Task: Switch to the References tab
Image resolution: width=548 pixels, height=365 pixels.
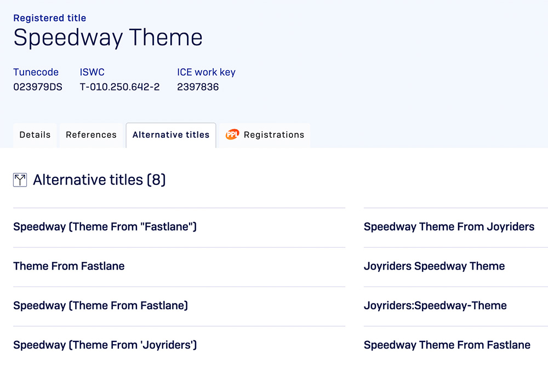Action: point(91,135)
